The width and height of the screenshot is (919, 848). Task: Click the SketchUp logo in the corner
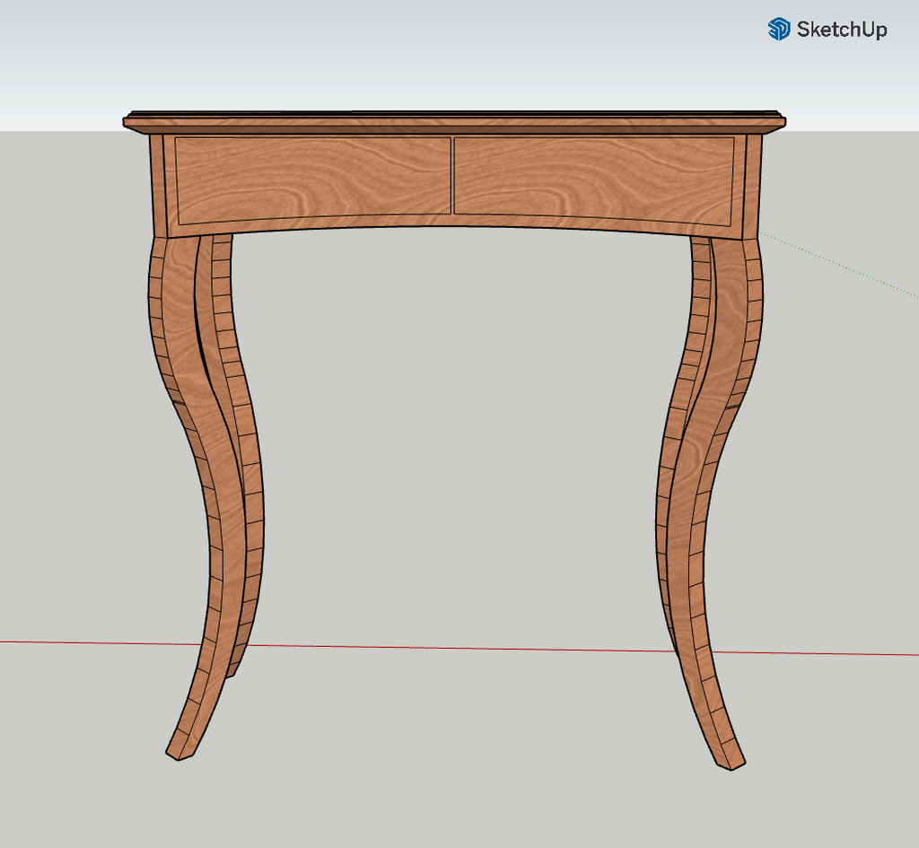tap(827, 29)
